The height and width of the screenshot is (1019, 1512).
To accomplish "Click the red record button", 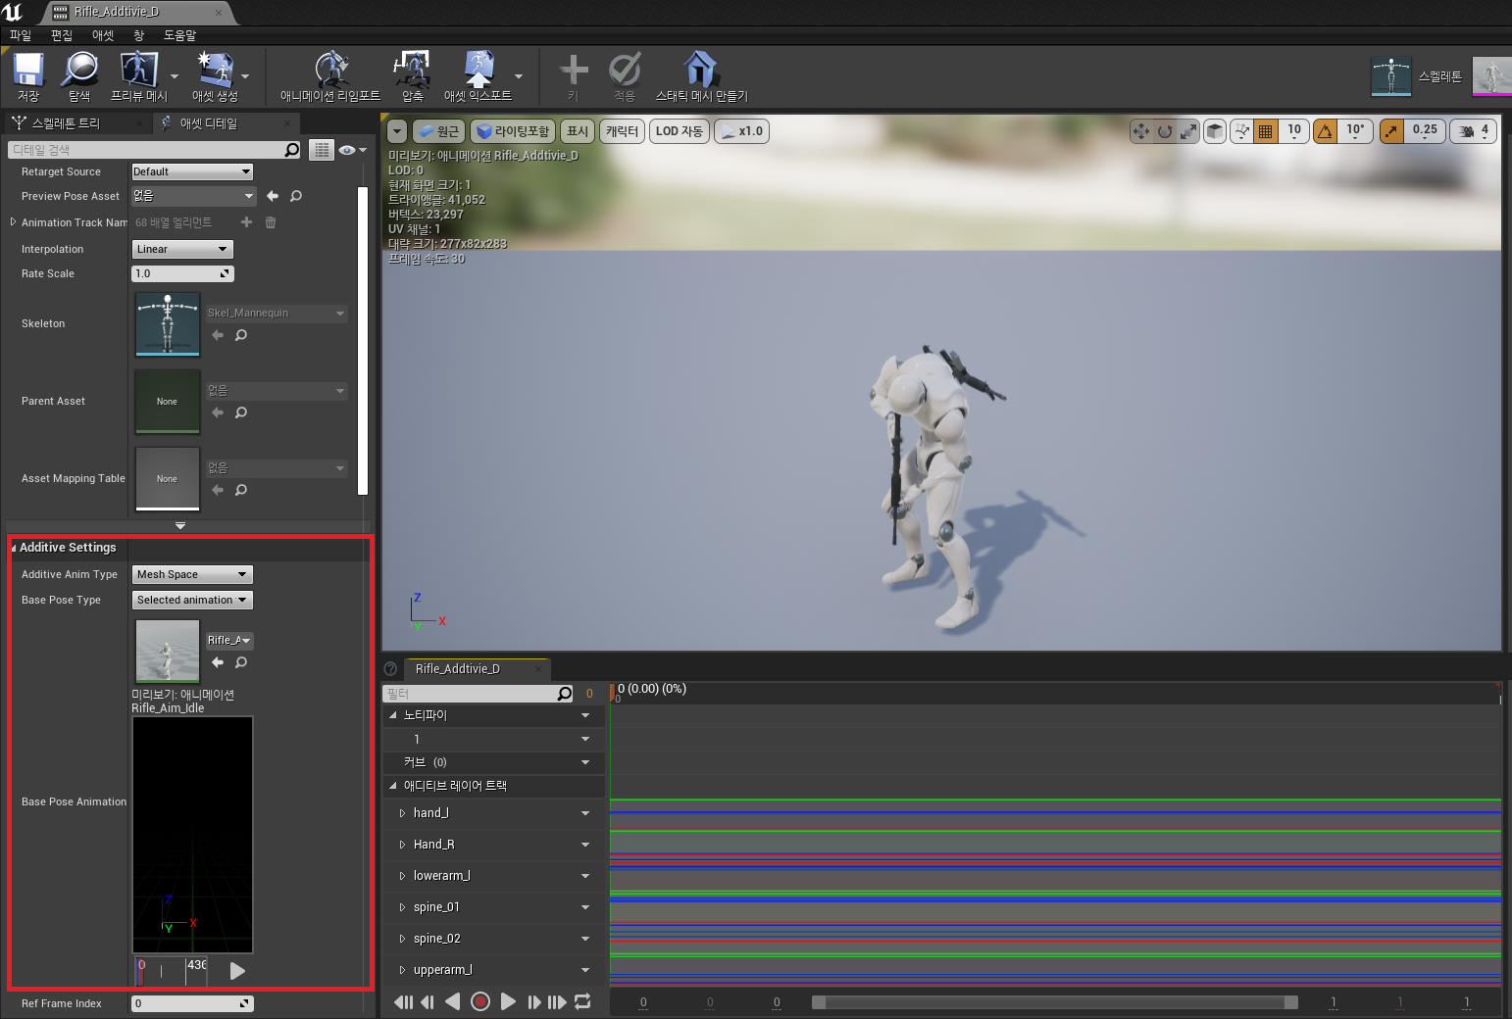I will [x=480, y=1001].
